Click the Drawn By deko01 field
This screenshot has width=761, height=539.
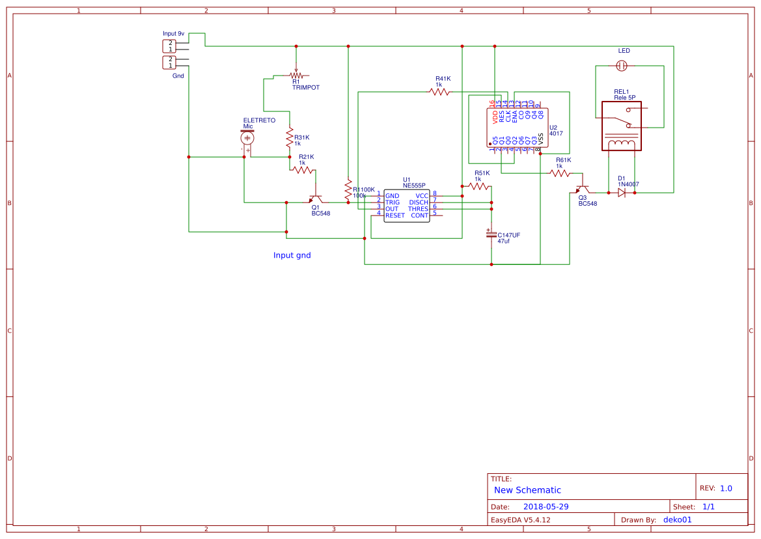(677, 519)
